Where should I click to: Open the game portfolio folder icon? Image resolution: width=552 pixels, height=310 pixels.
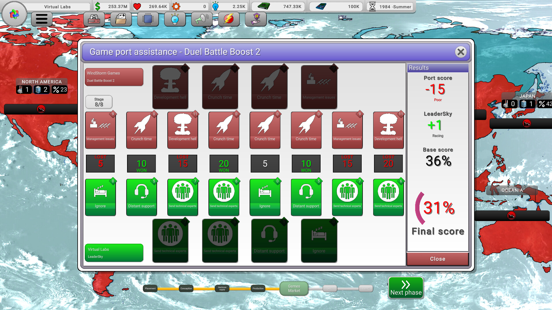(121, 19)
